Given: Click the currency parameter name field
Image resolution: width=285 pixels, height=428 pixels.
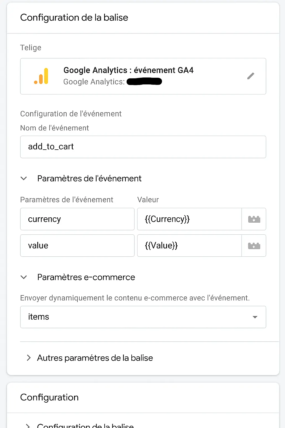Looking at the screenshot, I should point(77,219).
